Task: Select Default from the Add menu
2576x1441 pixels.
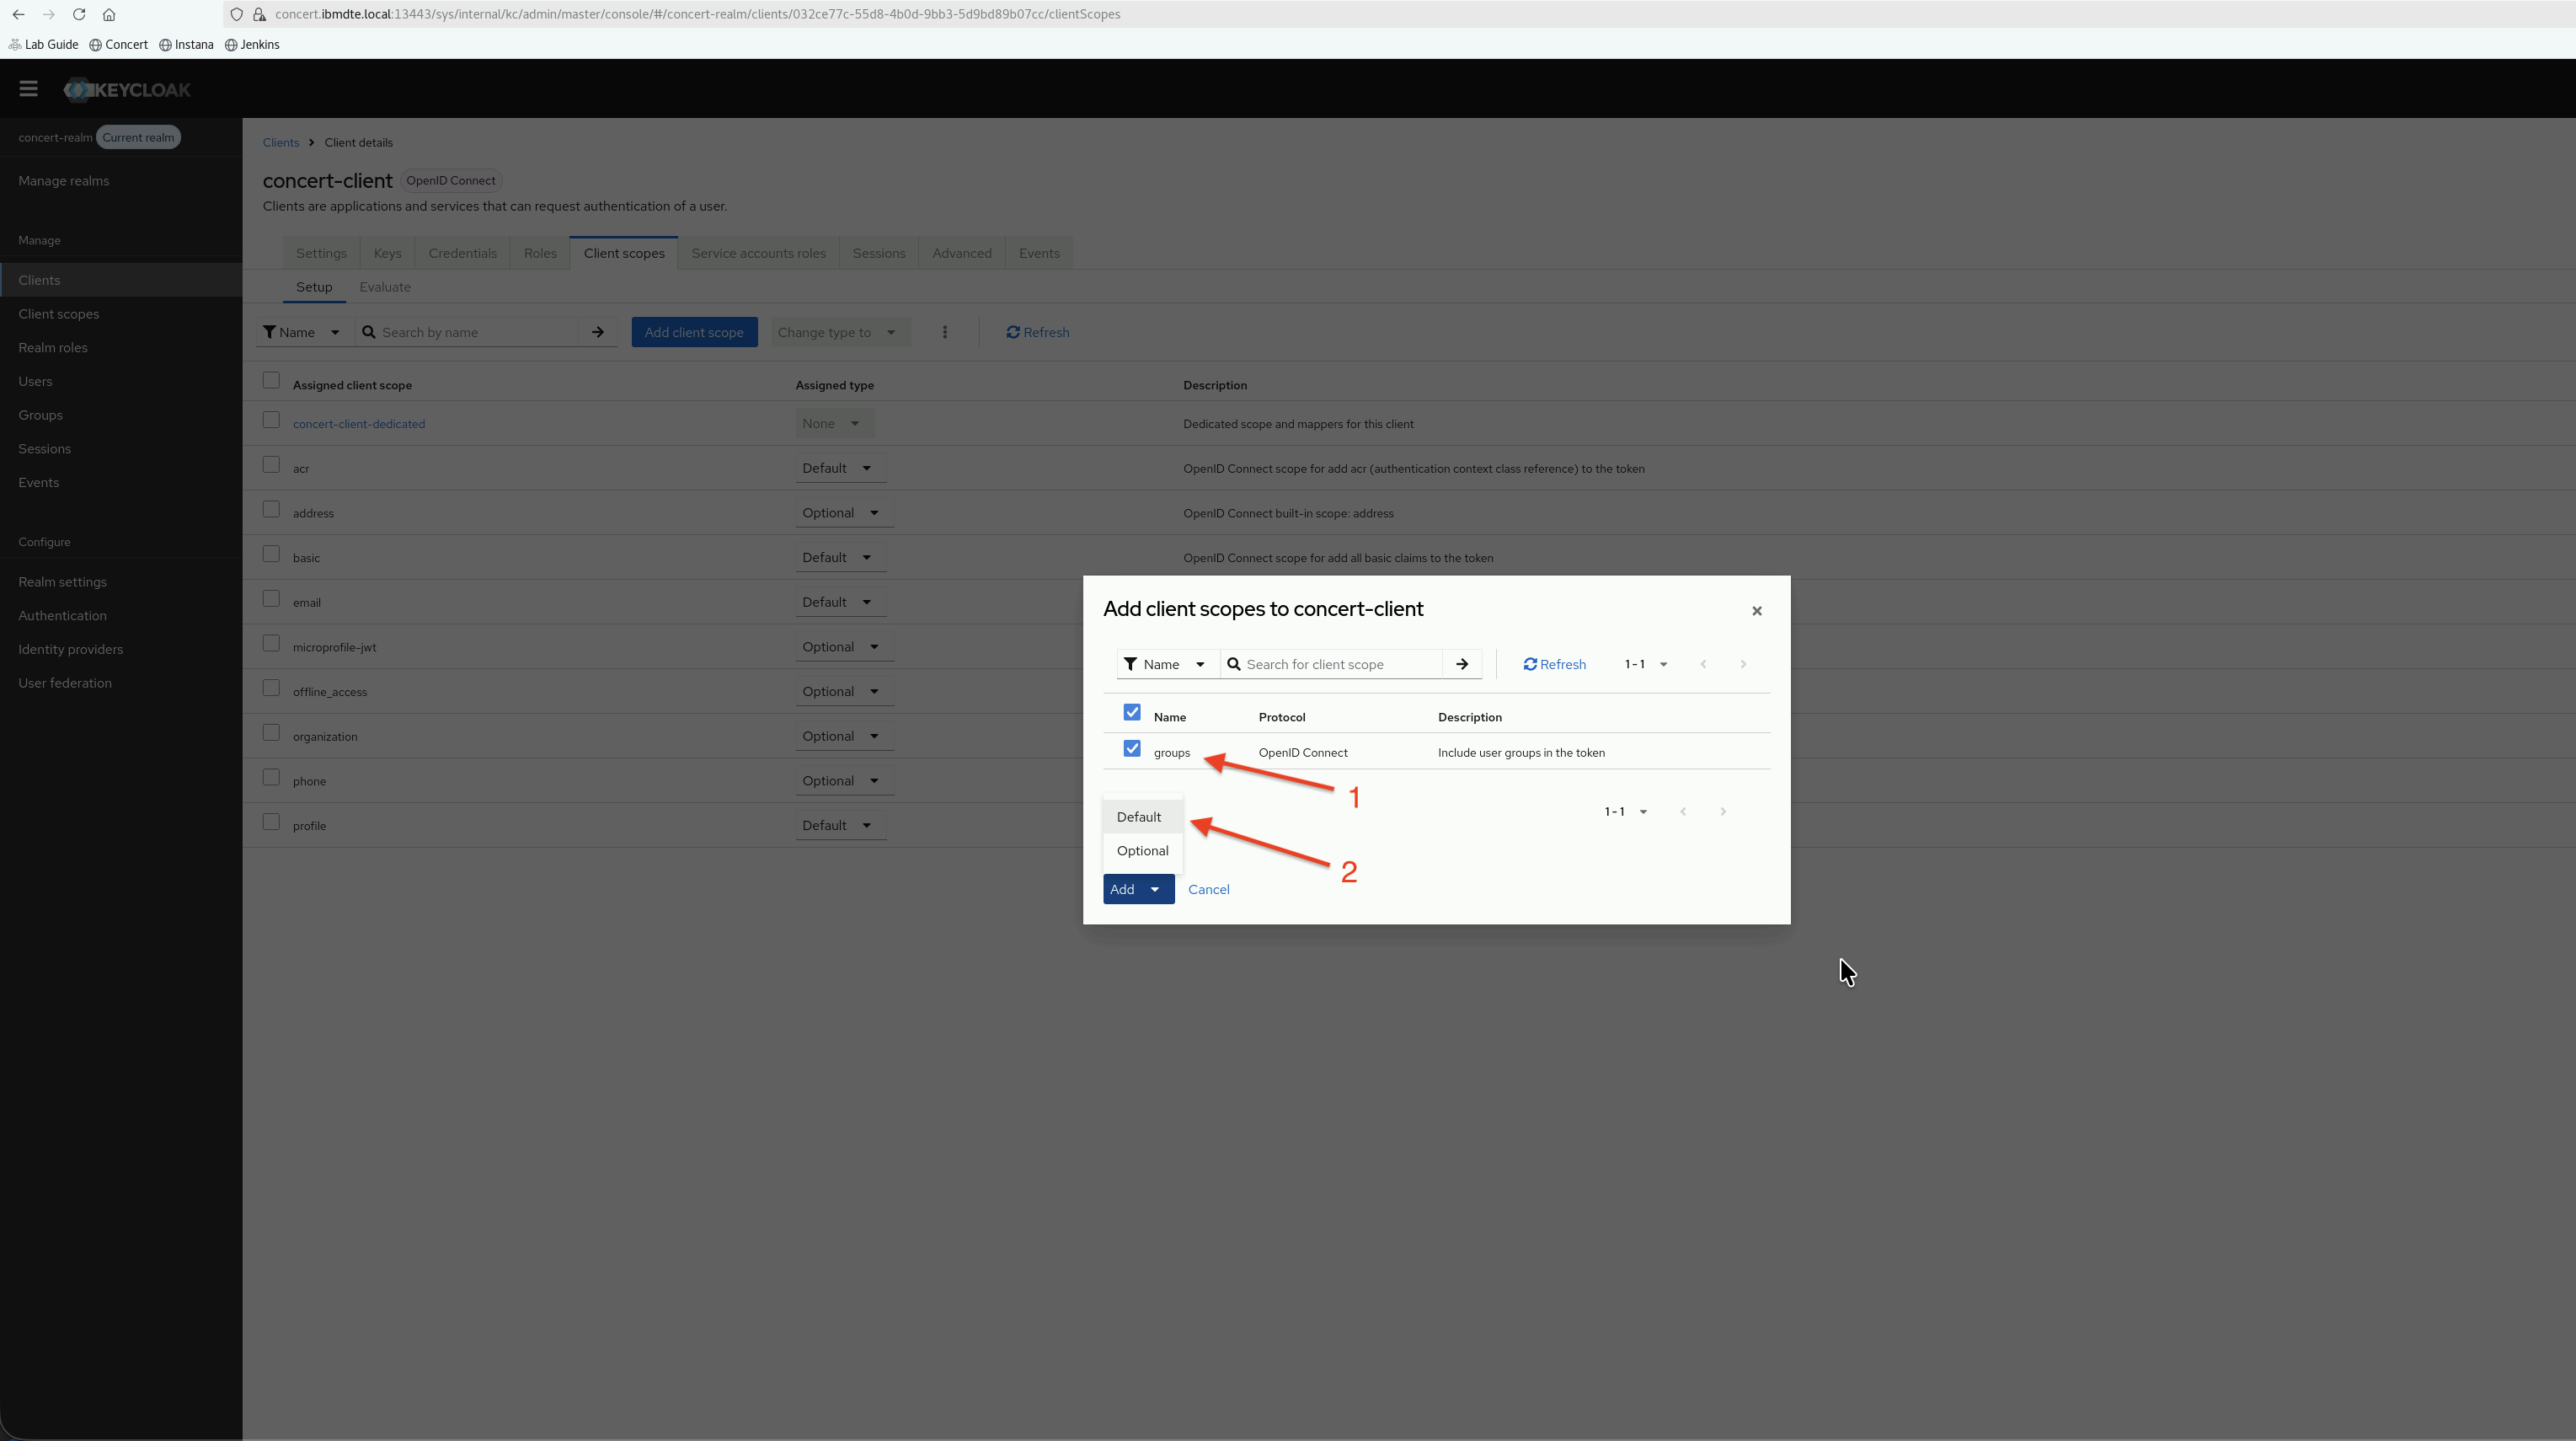Action: [1142, 817]
